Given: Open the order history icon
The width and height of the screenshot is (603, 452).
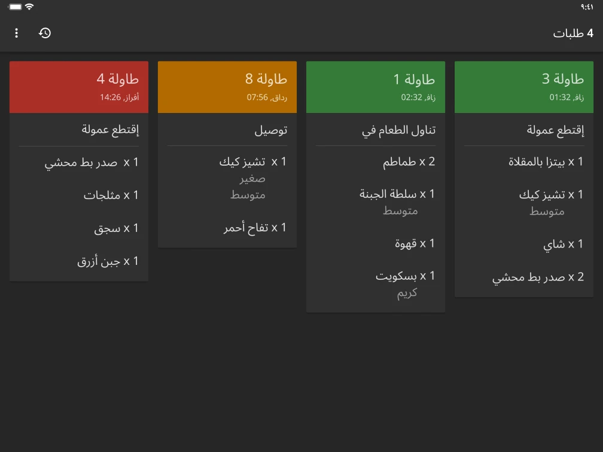Looking at the screenshot, I should point(44,33).
